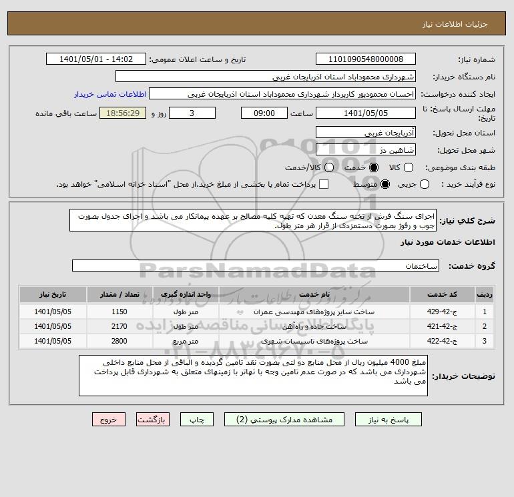Click the remaining time 18:56:29 field
514x497 pixels.
pyautogui.click(x=123, y=113)
